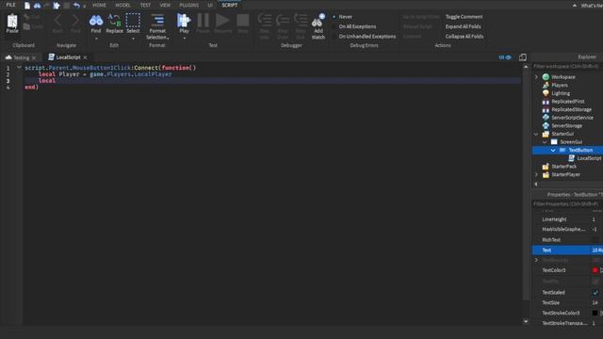Click the Filter workspace search field
The image size is (603, 339).
567,67
